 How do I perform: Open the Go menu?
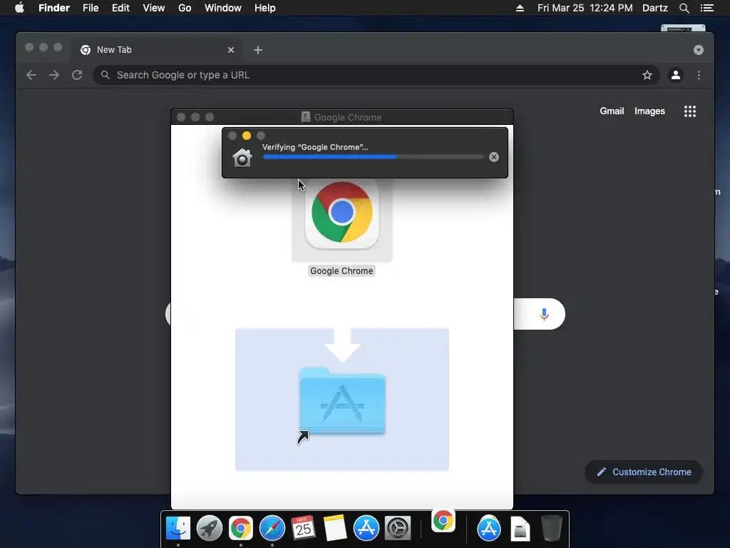tap(185, 8)
